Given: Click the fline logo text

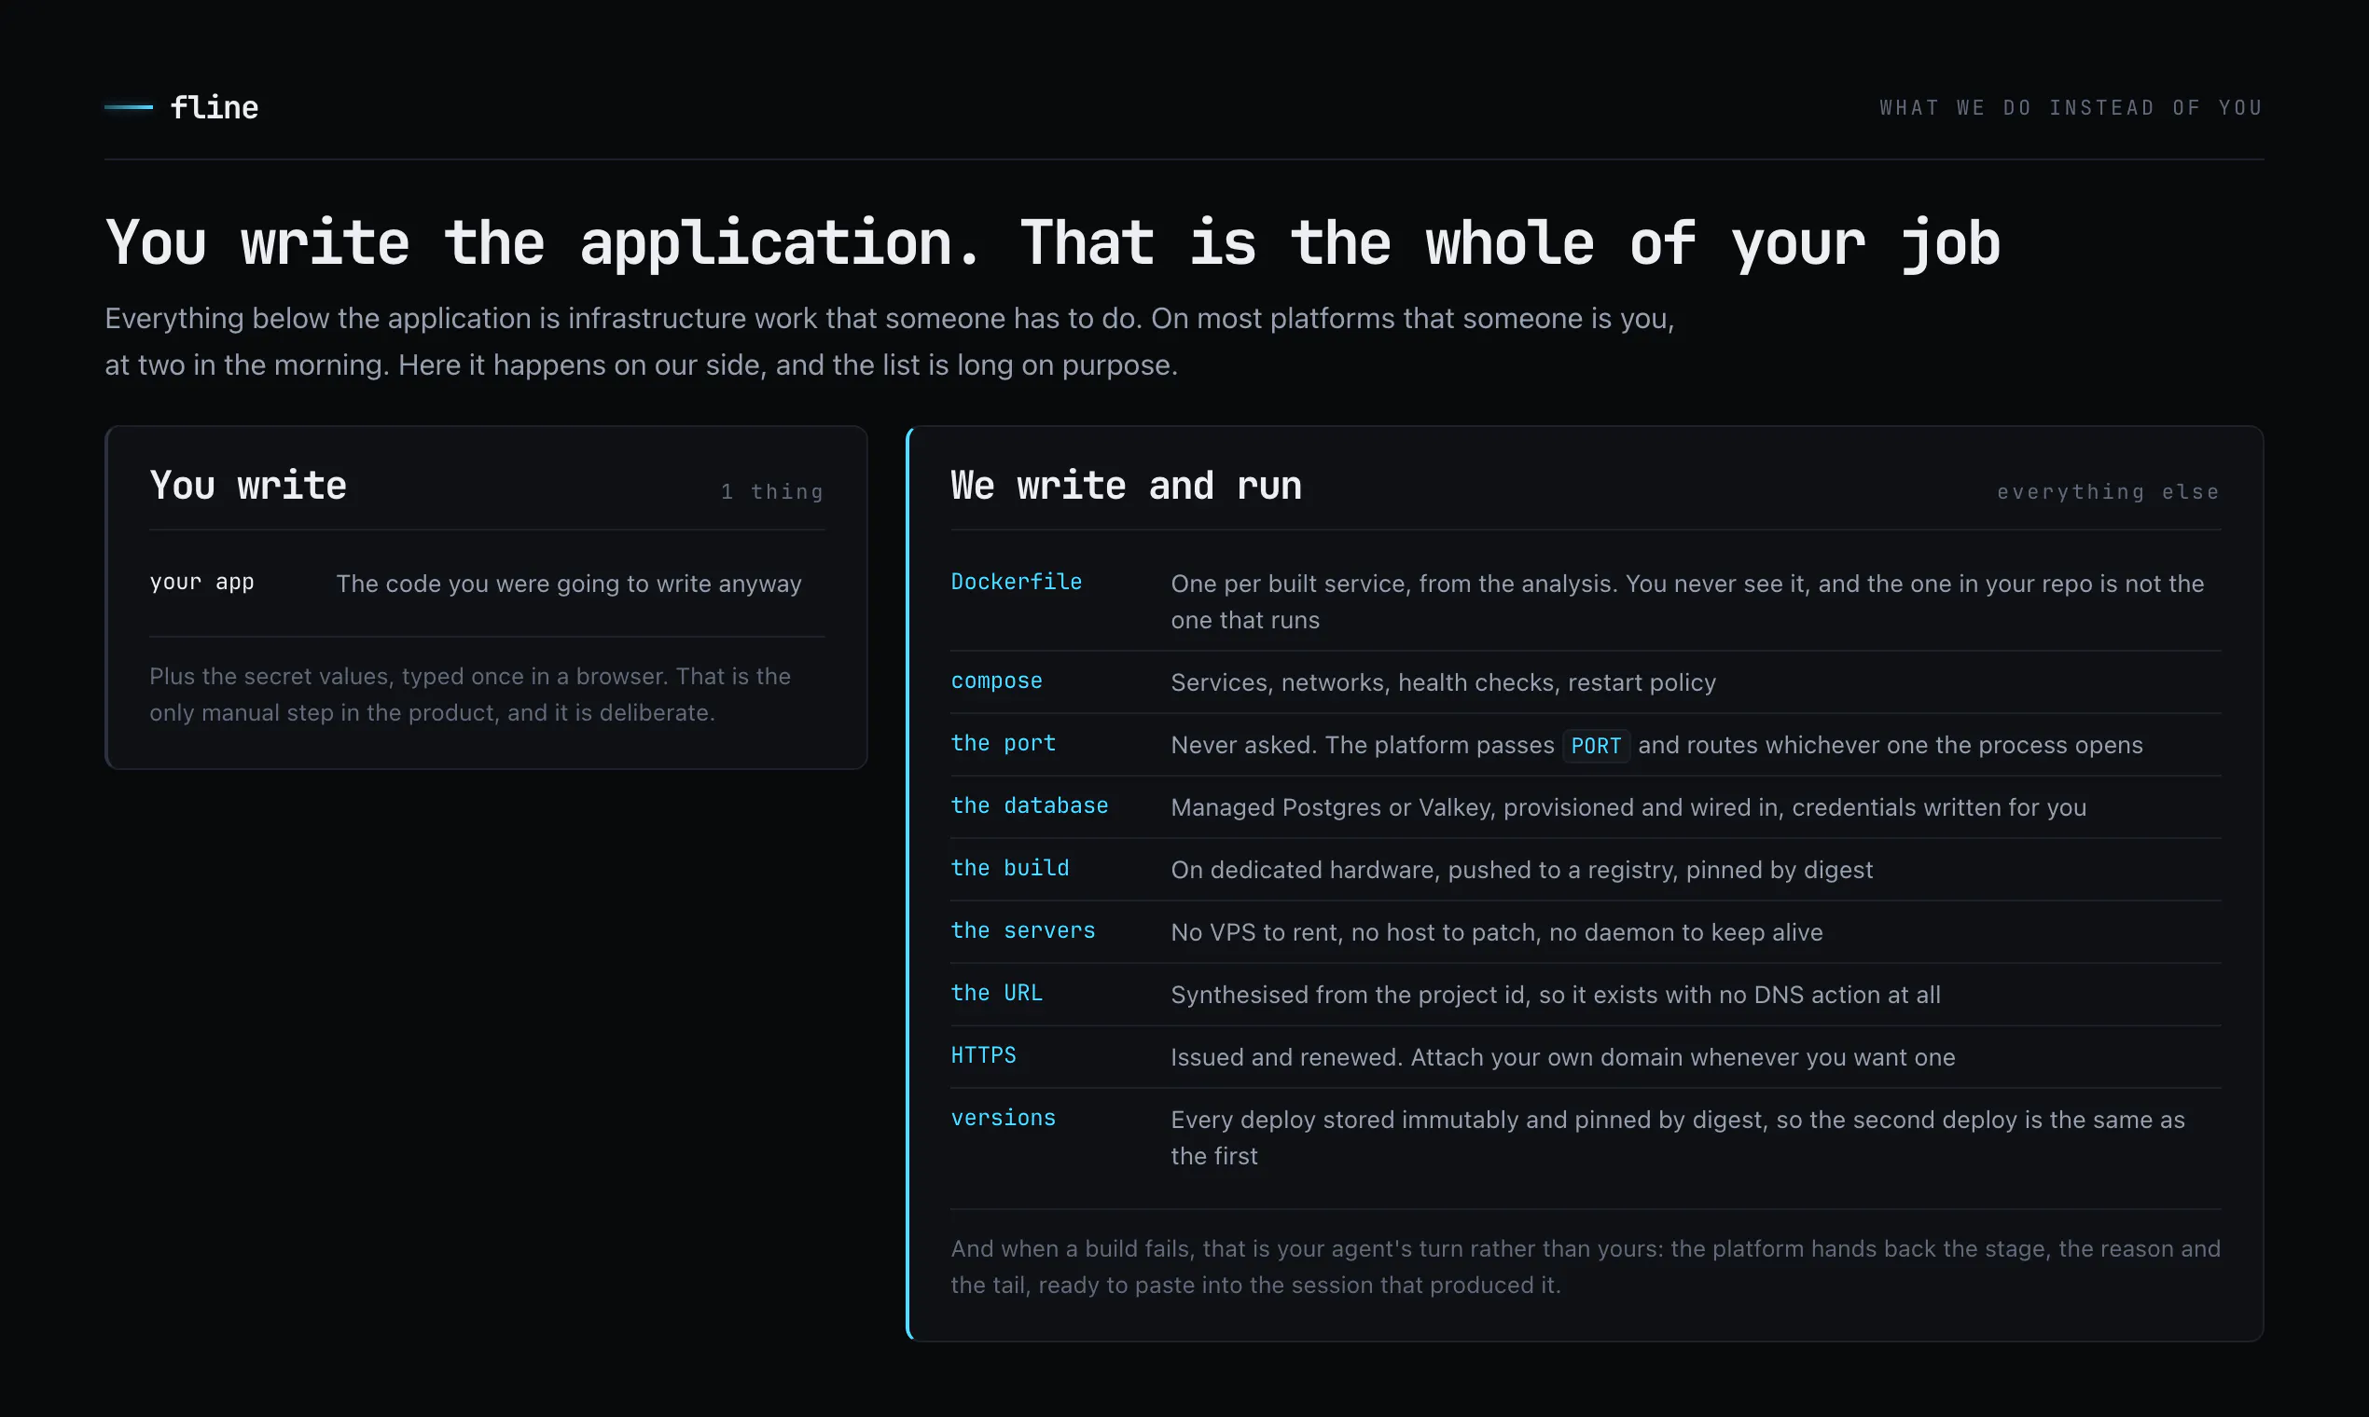Looking at the screenshot, I should click(x=214, y=107).
